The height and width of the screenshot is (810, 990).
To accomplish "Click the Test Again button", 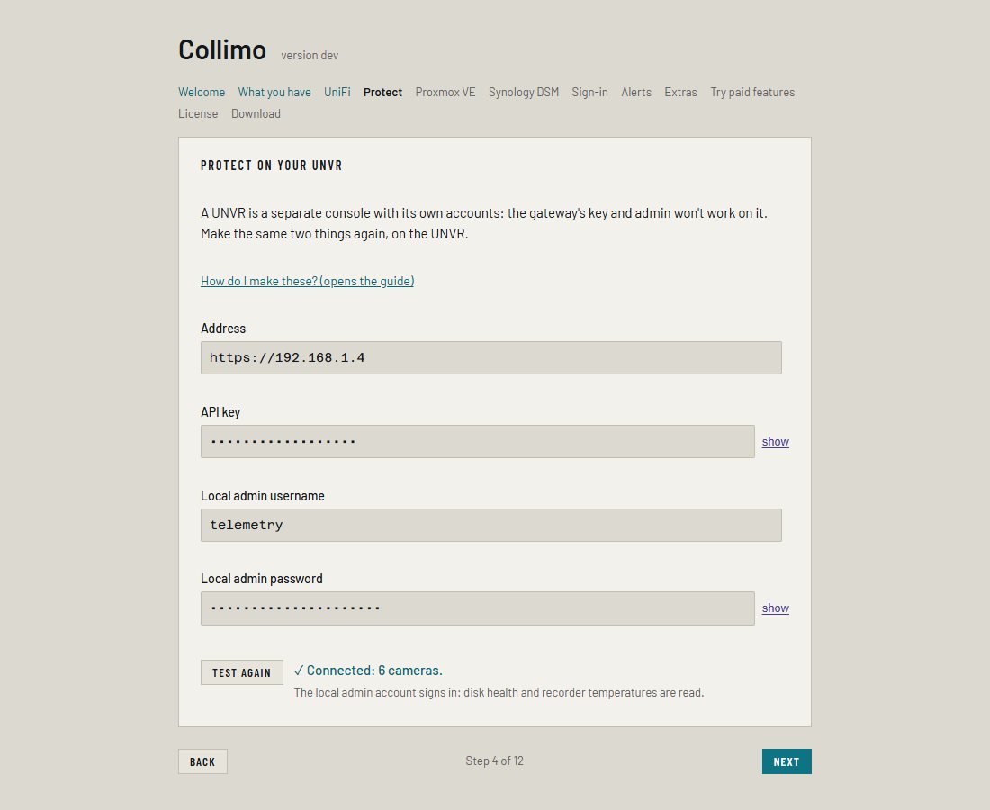I will pyautogui.click(x=242, y=672).
